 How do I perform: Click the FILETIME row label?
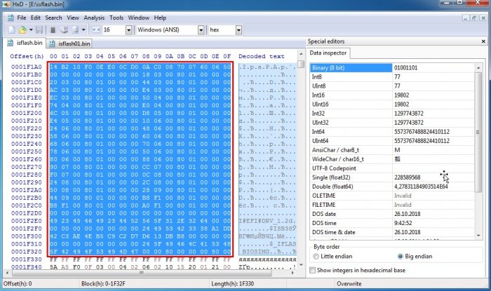coord(323,205)
